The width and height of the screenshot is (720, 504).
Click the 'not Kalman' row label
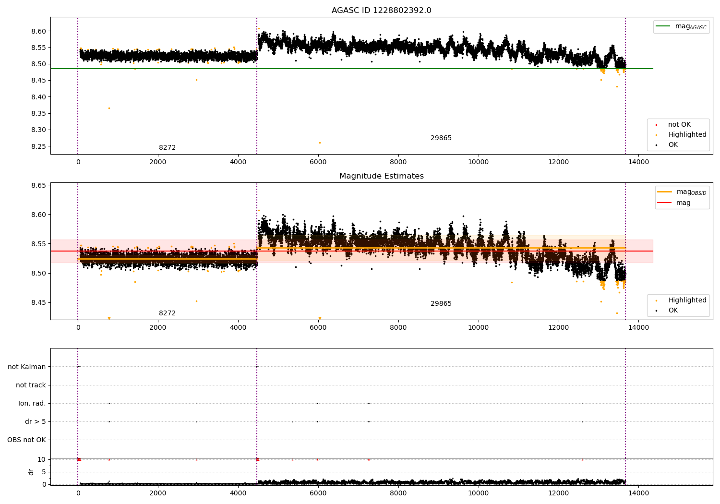pos(27,367)
